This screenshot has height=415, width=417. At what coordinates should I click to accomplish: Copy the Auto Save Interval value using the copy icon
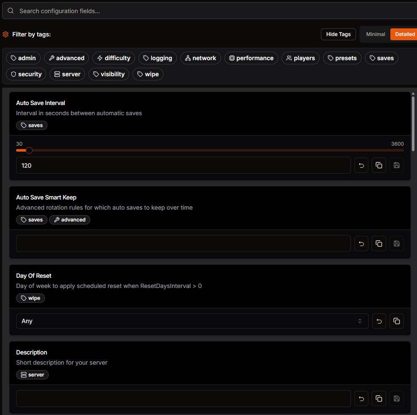pyautogui.click(x=378, y=165)
